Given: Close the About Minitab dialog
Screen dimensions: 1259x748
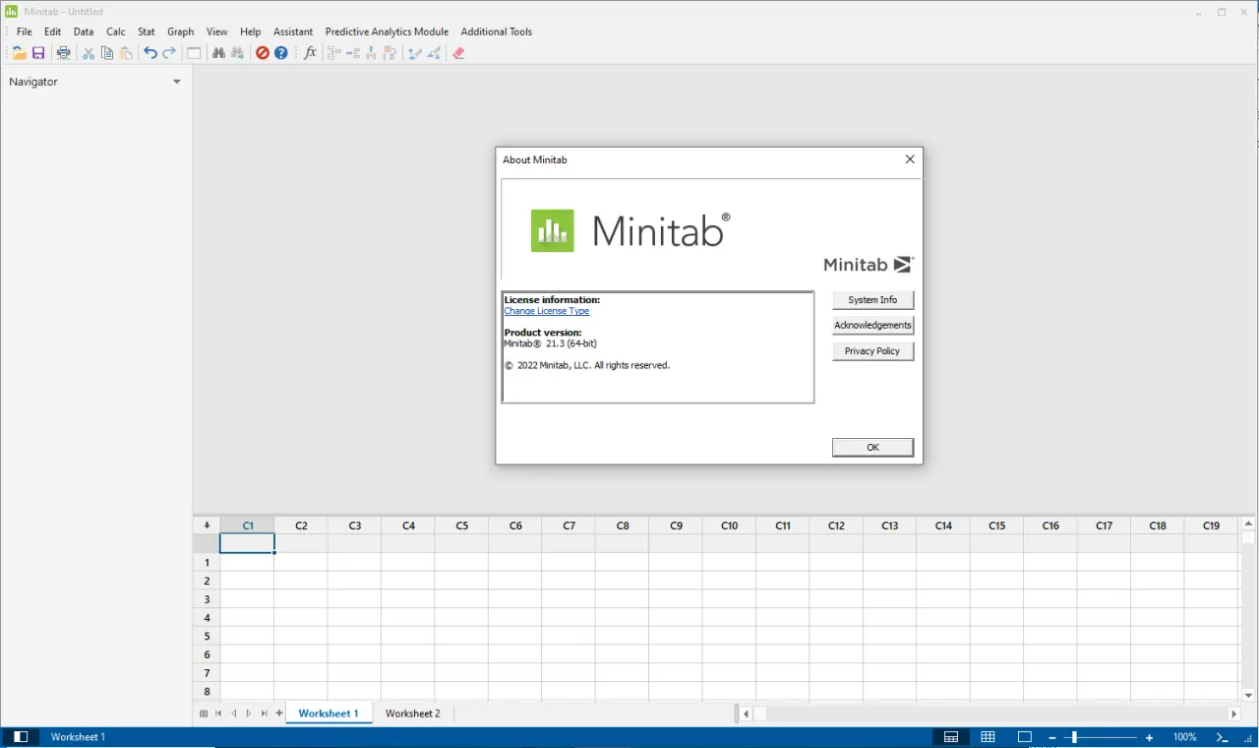Looking at the screenshot, I should click(910, 159).
